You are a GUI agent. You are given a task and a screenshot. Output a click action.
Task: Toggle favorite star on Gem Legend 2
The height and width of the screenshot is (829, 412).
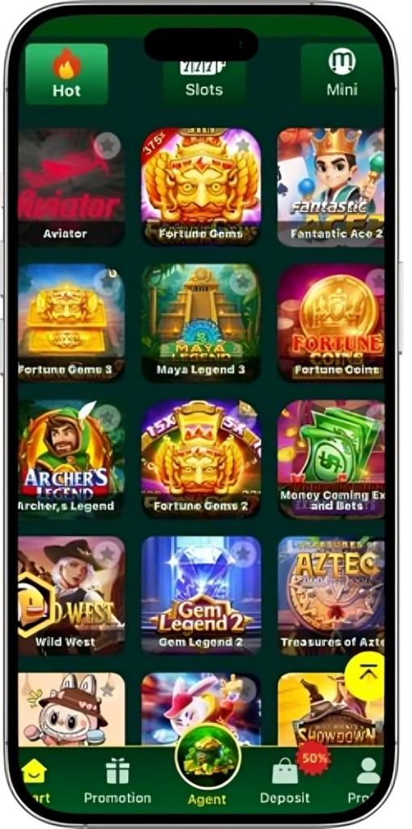[x=243, y=554]
